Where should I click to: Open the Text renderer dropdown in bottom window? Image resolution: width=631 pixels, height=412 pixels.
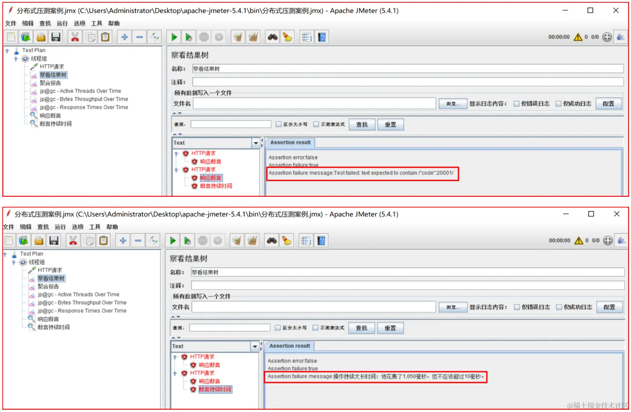pos(255,347)
